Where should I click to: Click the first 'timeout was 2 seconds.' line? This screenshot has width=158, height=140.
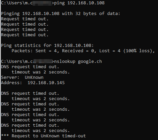coord(40,72)
